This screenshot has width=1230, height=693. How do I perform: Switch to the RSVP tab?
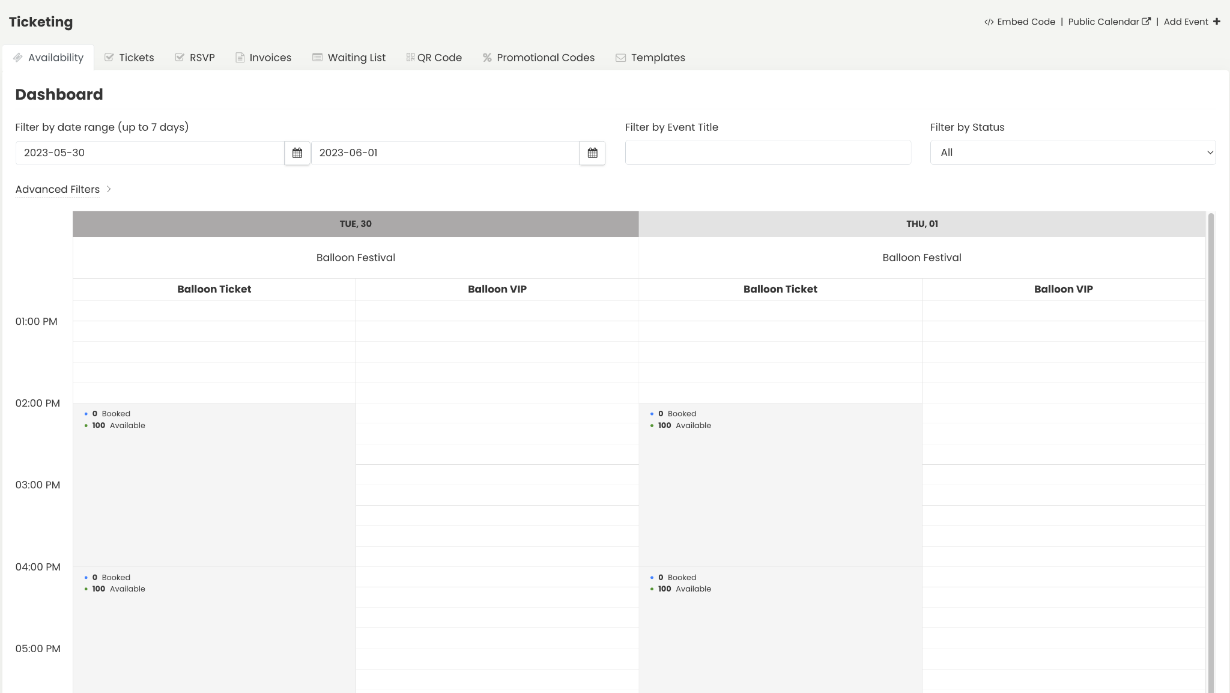click(195, 58)
